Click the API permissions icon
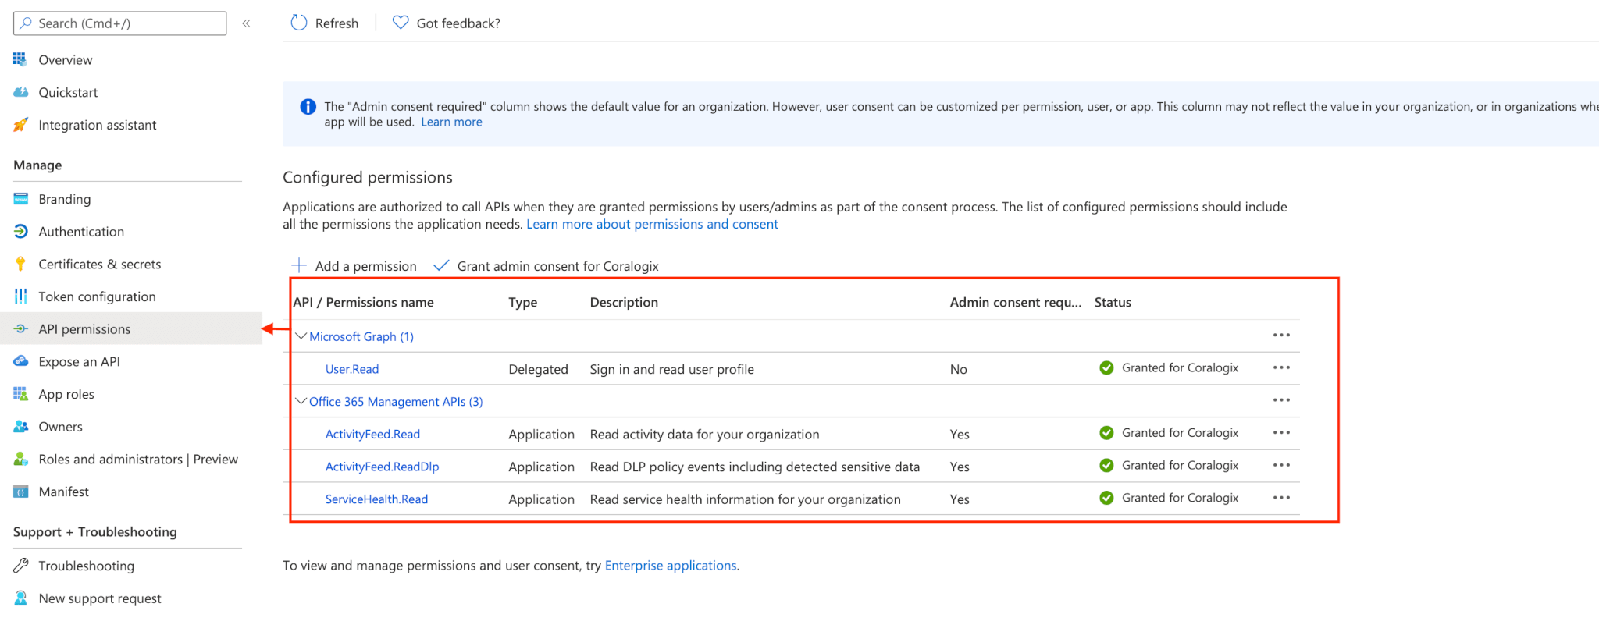 pyautogui.click(x=20, y=329)
